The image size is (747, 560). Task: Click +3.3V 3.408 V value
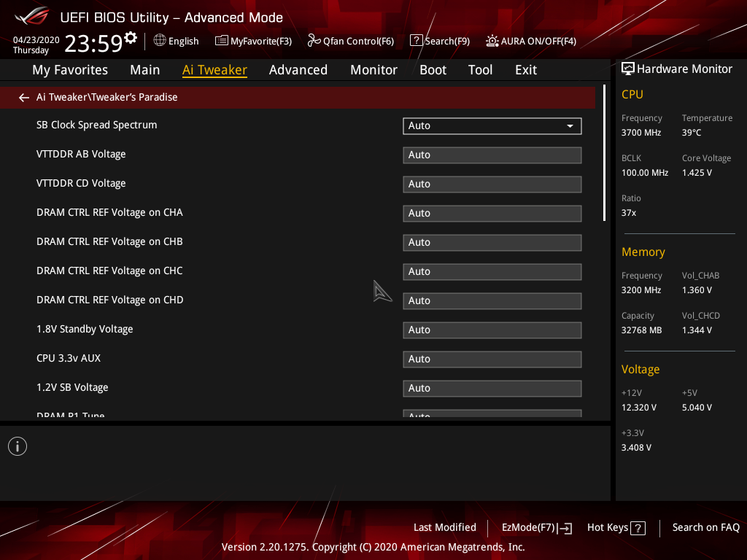coord(636,448)
